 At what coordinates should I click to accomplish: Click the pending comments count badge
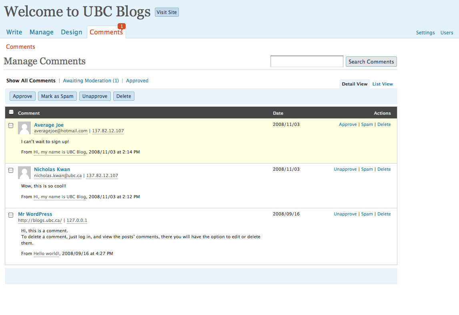122,26
